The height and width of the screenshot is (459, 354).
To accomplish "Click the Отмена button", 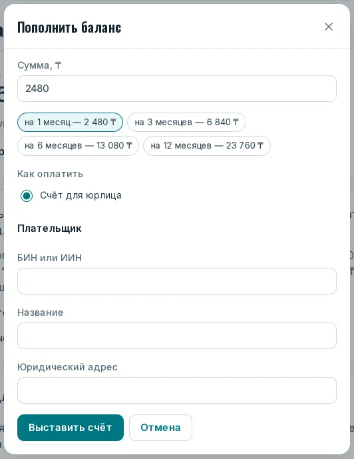I will pos(160,428).
